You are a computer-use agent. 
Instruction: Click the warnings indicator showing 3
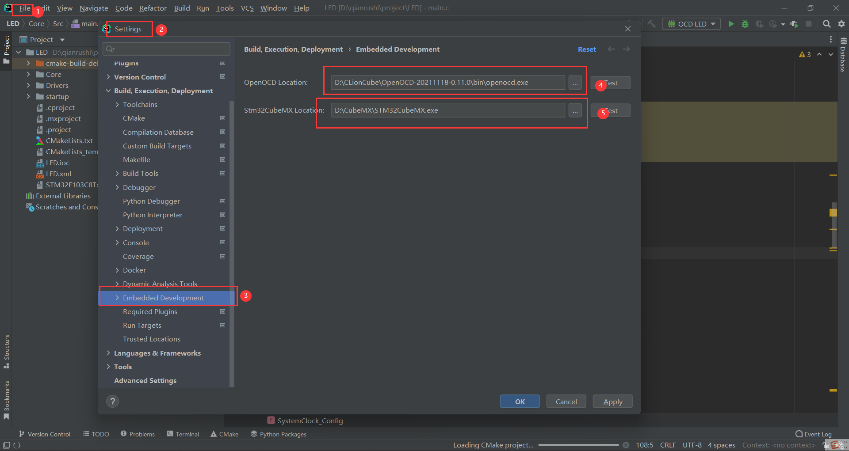point(805,54)
